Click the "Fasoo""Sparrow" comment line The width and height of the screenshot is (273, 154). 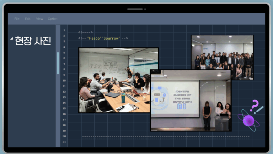click(x=103, y=38)
